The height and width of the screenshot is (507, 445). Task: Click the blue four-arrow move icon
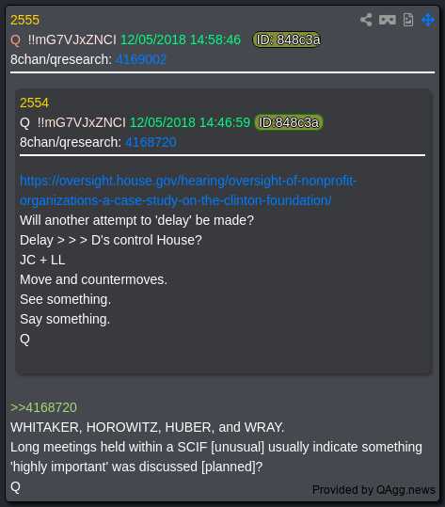coord(428,20)
